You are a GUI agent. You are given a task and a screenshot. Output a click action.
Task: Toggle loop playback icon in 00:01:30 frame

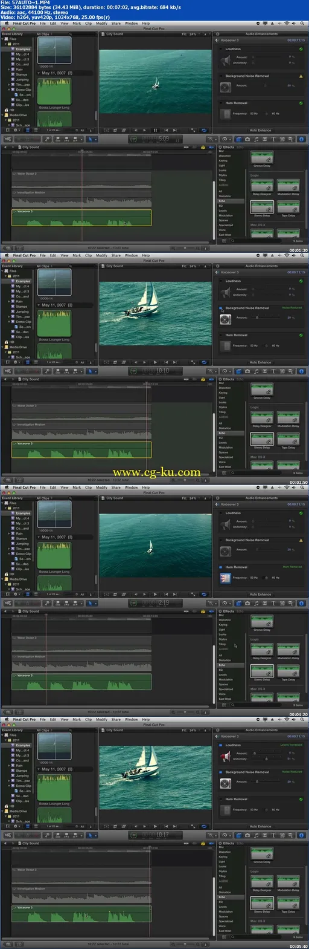[204, 130]
